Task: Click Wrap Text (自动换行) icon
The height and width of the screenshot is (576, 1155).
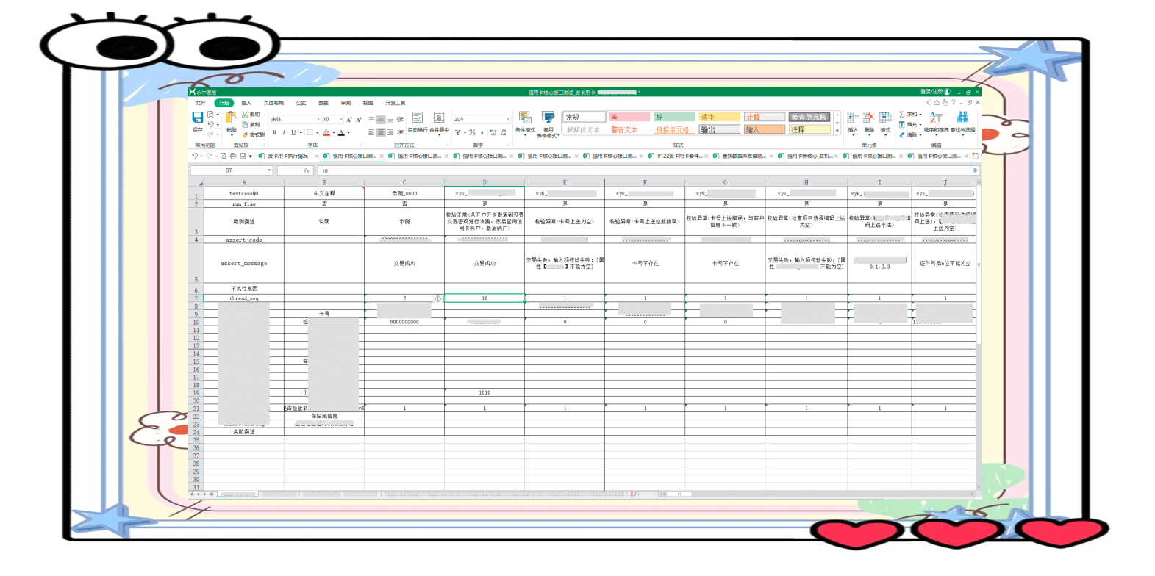Action: [418, 118]
